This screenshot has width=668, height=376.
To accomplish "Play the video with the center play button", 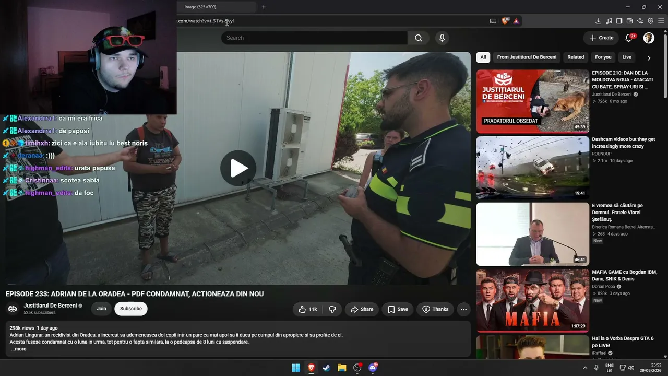I will pos(238,168).
